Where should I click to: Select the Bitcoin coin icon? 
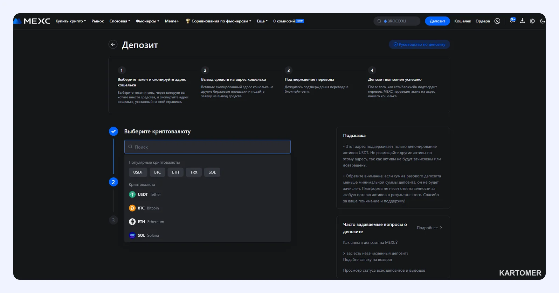click(x=132, y=208)
